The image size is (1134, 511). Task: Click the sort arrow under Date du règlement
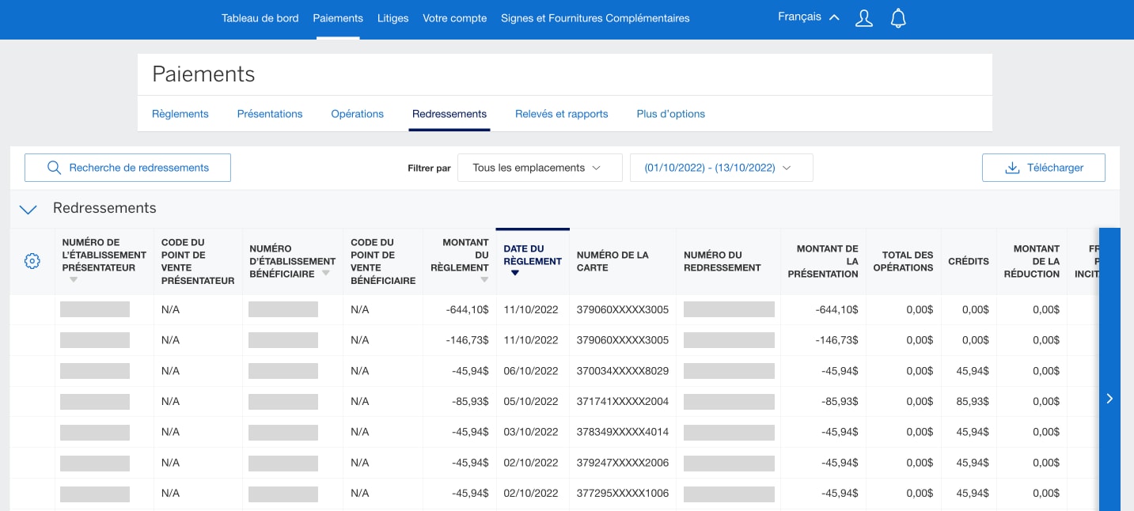(x=514, y=272)
